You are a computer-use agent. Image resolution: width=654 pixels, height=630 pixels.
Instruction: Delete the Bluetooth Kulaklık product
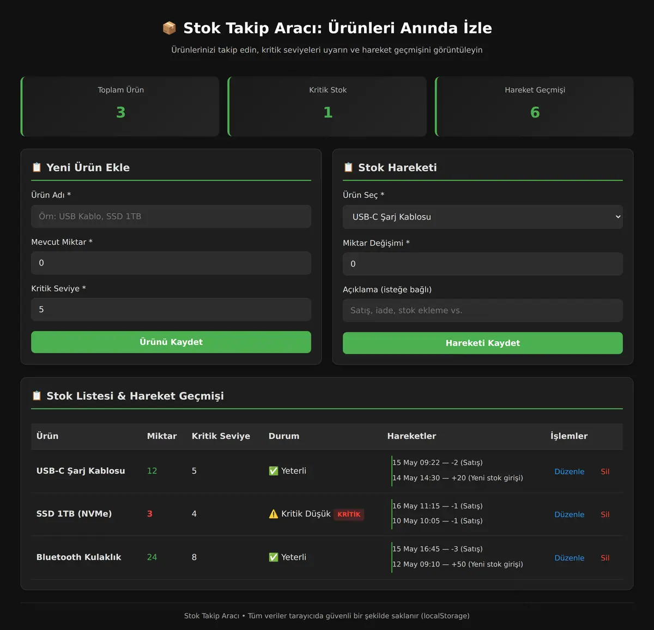[605, 558]
